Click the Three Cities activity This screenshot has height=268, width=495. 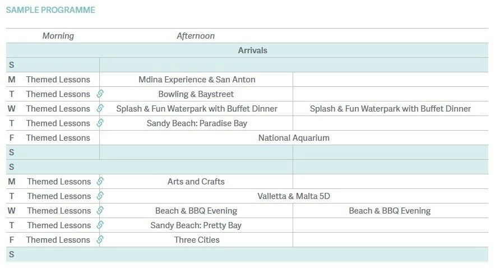tap(197, 240)
